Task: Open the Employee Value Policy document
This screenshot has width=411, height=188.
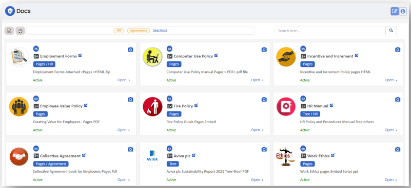Action: (124, 130)
